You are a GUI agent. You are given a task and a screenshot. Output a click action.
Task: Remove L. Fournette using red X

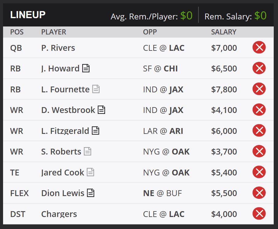pyautogui.click(x=259, y=89)
